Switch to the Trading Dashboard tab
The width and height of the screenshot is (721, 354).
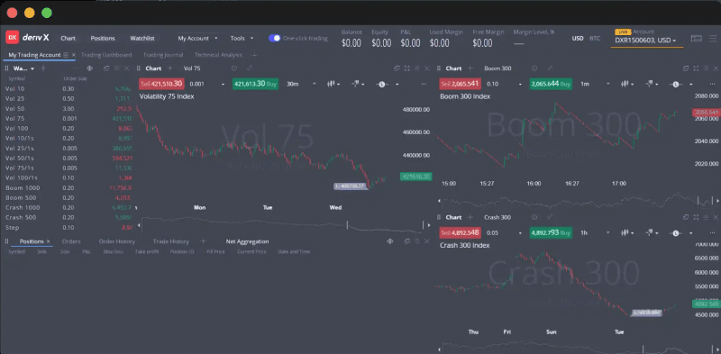(x=106, y=55)
